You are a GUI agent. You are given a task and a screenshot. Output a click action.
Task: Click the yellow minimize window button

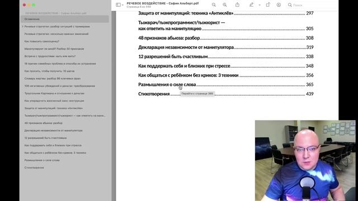point(29,5)
